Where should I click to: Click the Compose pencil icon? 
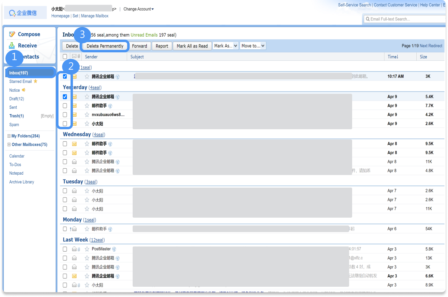coord(12,34)
